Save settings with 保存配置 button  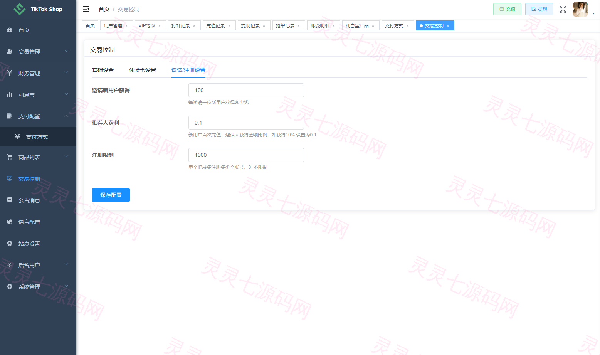tap(111, 195)
